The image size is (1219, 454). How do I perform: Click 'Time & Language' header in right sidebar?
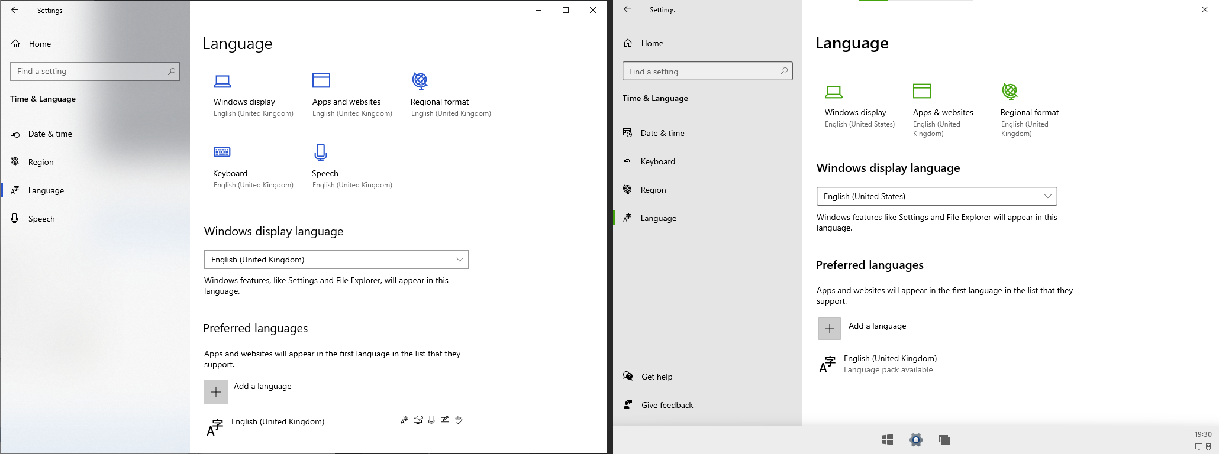coord(655,98)
